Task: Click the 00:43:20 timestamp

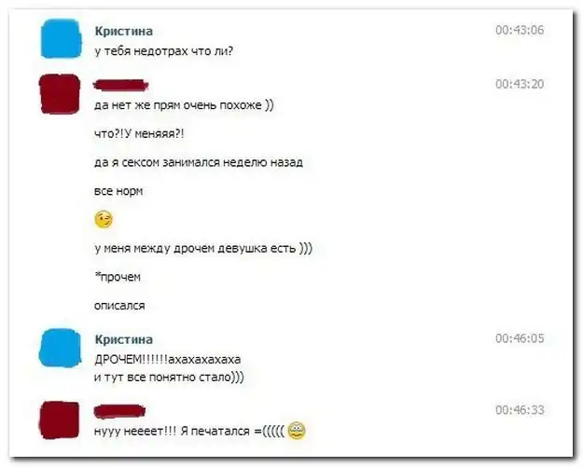Action: click(x=520, y=84)
